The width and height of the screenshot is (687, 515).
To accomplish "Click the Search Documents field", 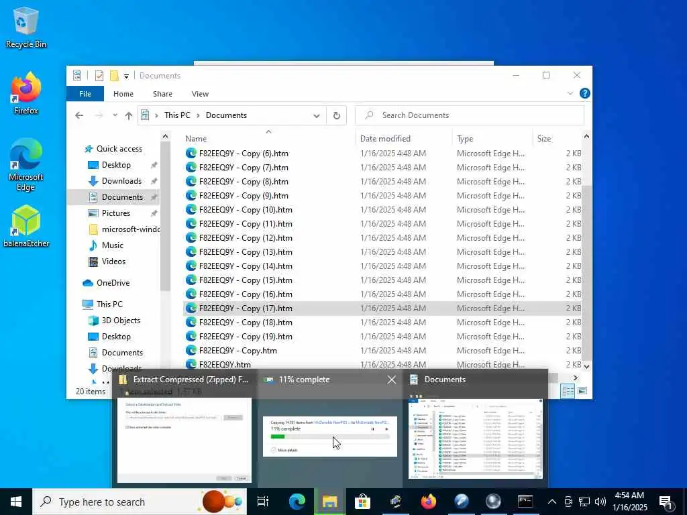I will click(469, 115).
